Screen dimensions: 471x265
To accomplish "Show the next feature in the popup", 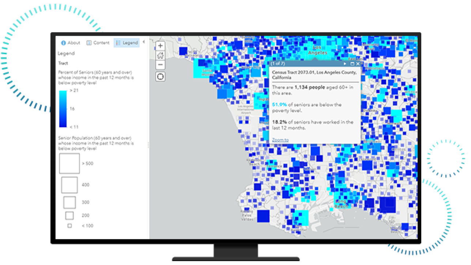I will [344, 64].
